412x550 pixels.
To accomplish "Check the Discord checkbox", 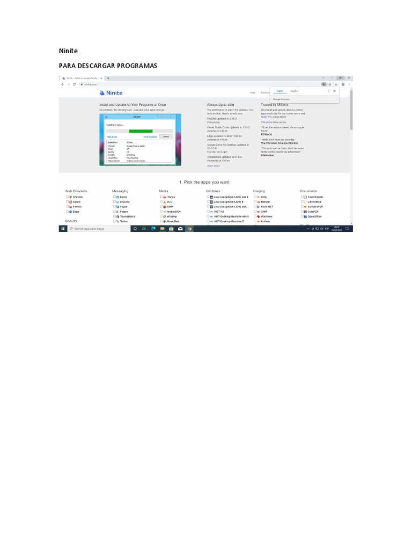I will coord(114,202).
